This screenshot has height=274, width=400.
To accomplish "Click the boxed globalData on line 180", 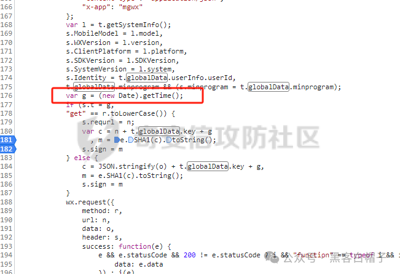I will pos(159,131).
